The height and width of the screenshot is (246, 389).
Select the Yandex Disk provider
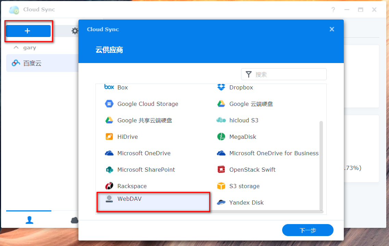pos(246,202)
